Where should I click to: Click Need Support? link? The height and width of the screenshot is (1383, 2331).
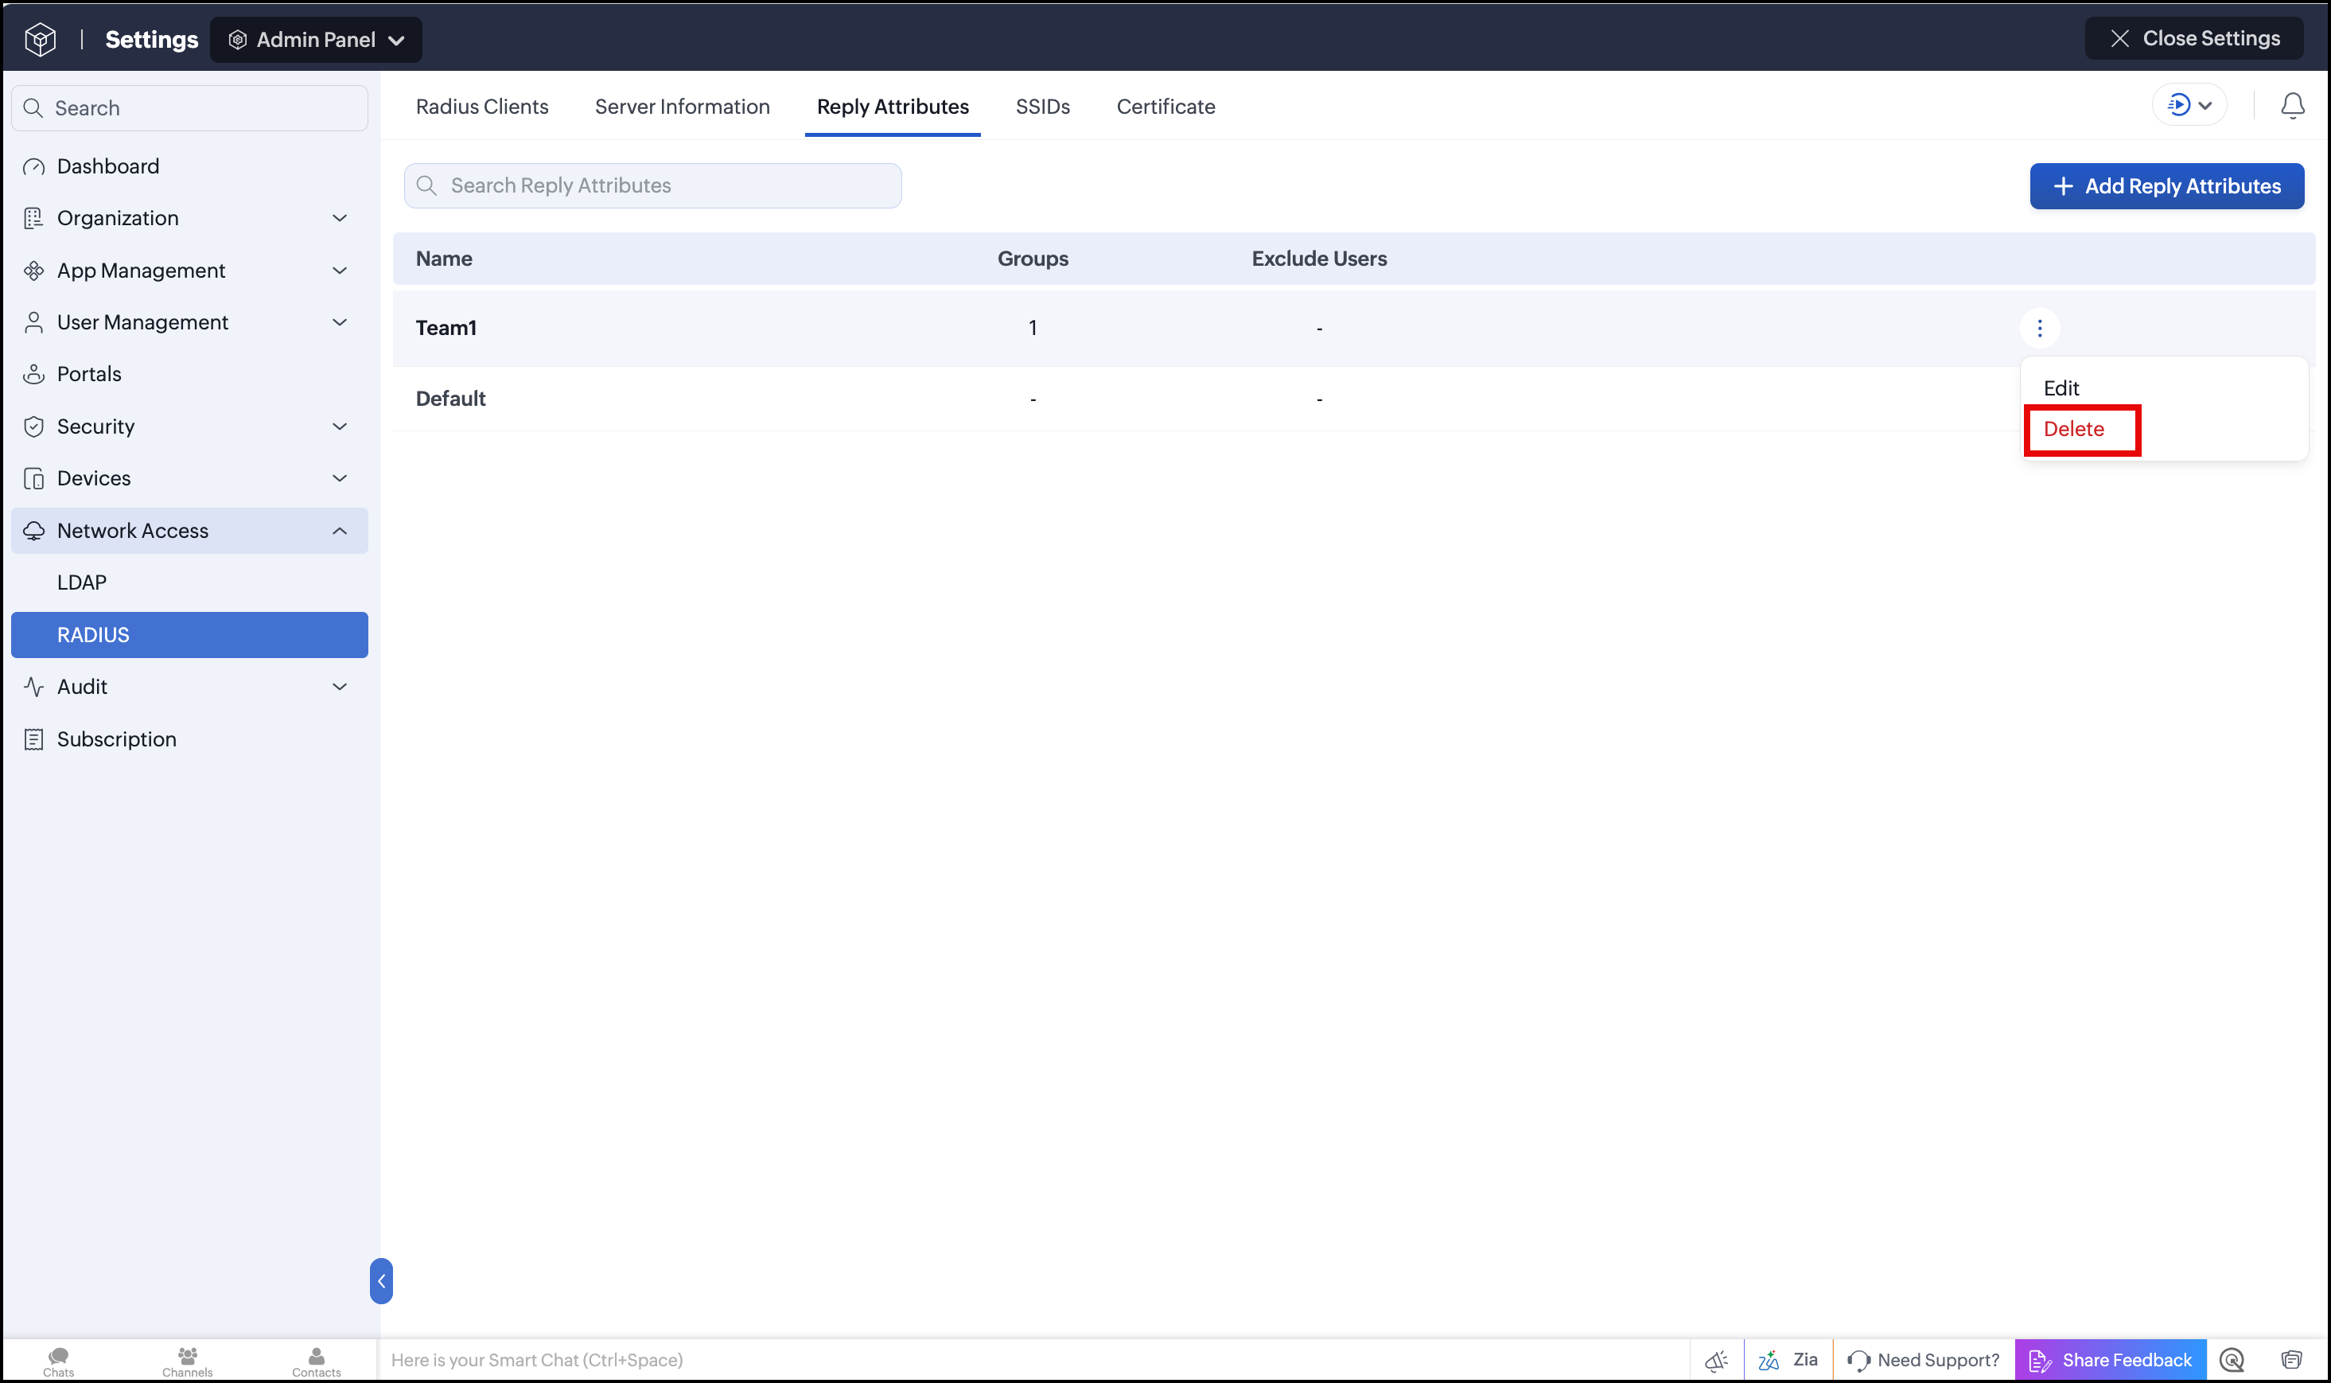pos(1923,1360)
